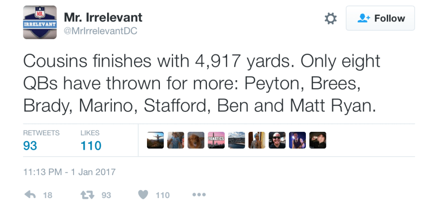
Task: Open liker avatar of guitarist on stage
Action: coord(297,140)
